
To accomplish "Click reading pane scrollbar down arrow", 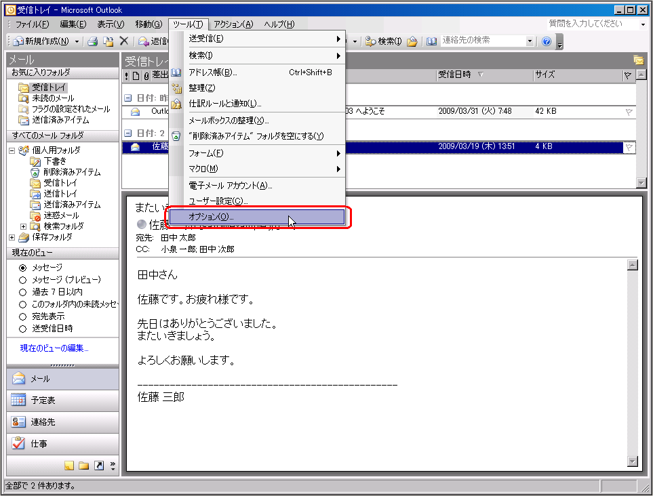I will click(632, 461).
